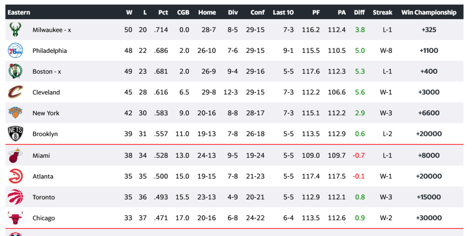Click the Miami Heat logo

point(15,156)
